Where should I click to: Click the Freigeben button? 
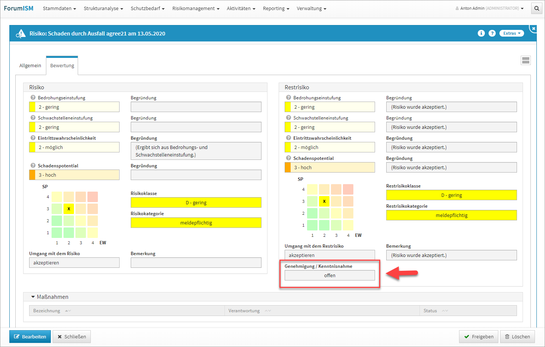pyautogui.click(x=479, y=337)
